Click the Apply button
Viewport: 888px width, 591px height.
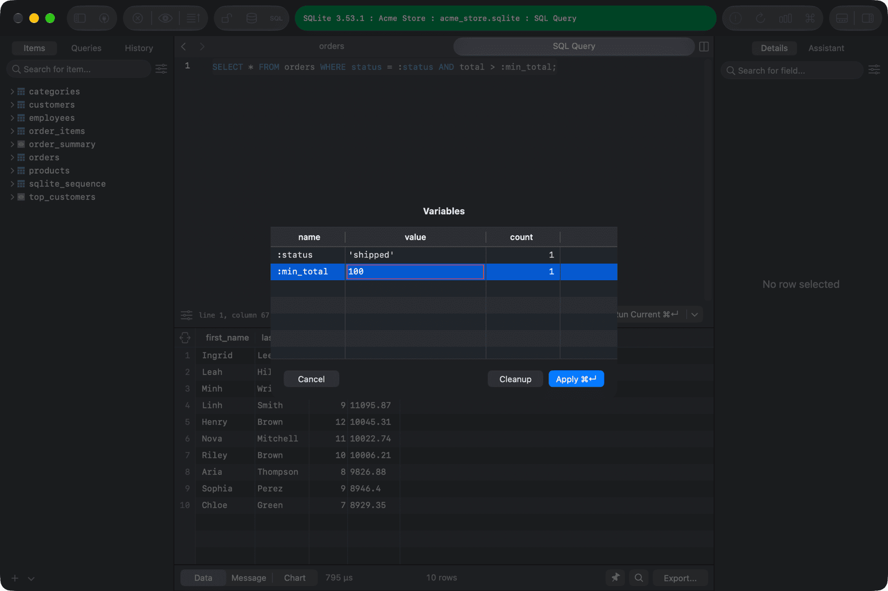click(576, 379)
